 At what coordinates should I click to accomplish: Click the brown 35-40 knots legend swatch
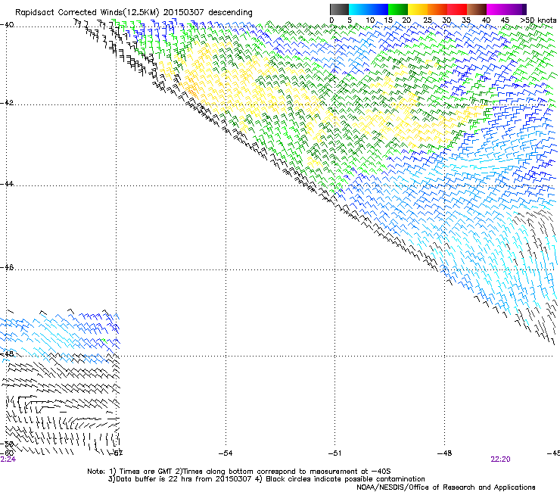(477, 9)
